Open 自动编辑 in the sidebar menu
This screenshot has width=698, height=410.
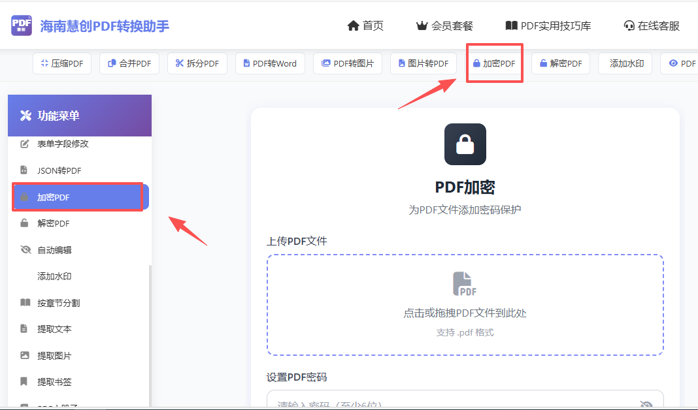79,250
